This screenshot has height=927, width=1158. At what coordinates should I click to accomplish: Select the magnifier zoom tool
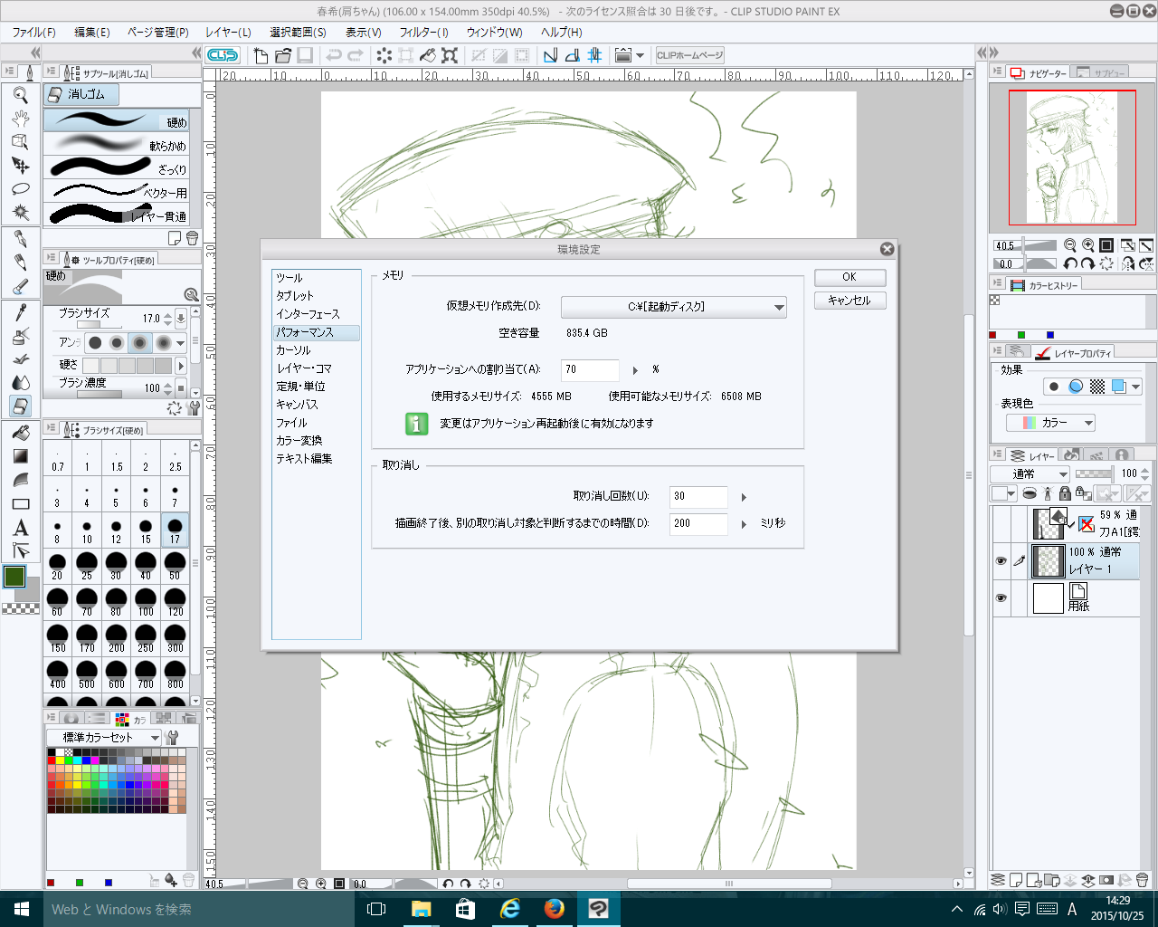tap(21, 95)
